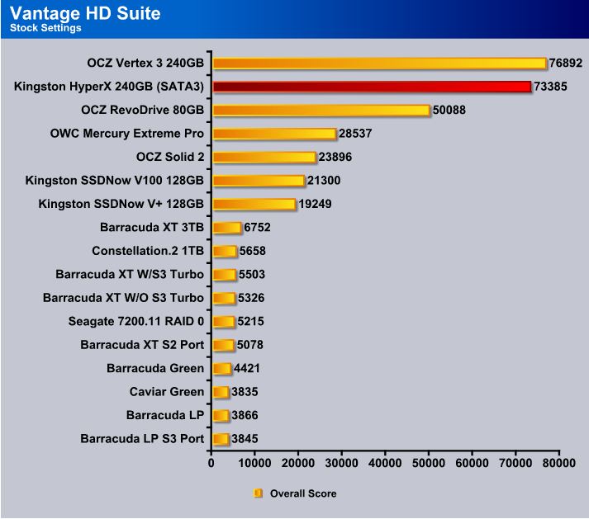Select the OWC Mercury Extreme Pro bar
This screenshot has width=589, height=519.
coord(274,134)
